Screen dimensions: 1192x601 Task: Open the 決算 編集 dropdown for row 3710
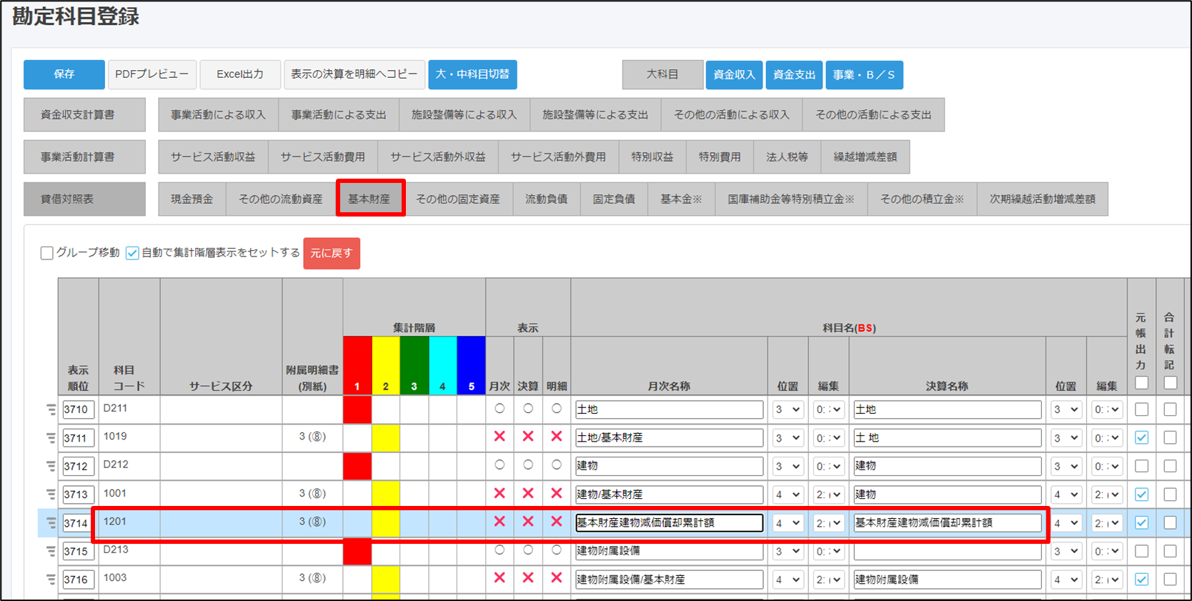[x=1107, y=409]
